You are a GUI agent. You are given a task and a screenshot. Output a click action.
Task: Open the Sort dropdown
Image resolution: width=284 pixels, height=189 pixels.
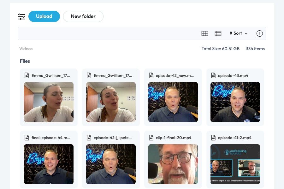coord(238,33)
